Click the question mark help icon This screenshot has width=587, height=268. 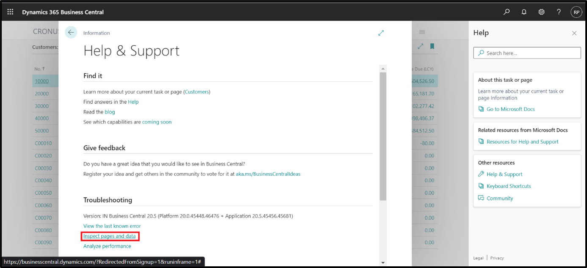(559, 12)
